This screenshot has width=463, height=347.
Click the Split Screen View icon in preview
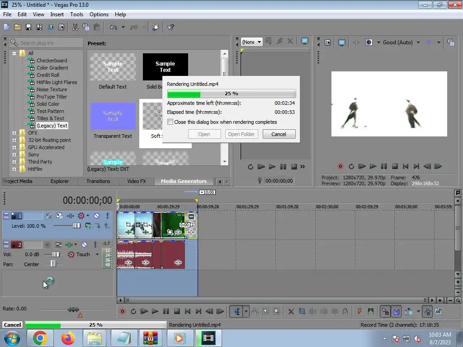pyautogui.click(x=369, y=42)
